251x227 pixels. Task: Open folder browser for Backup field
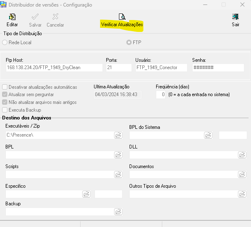point(118,211)
